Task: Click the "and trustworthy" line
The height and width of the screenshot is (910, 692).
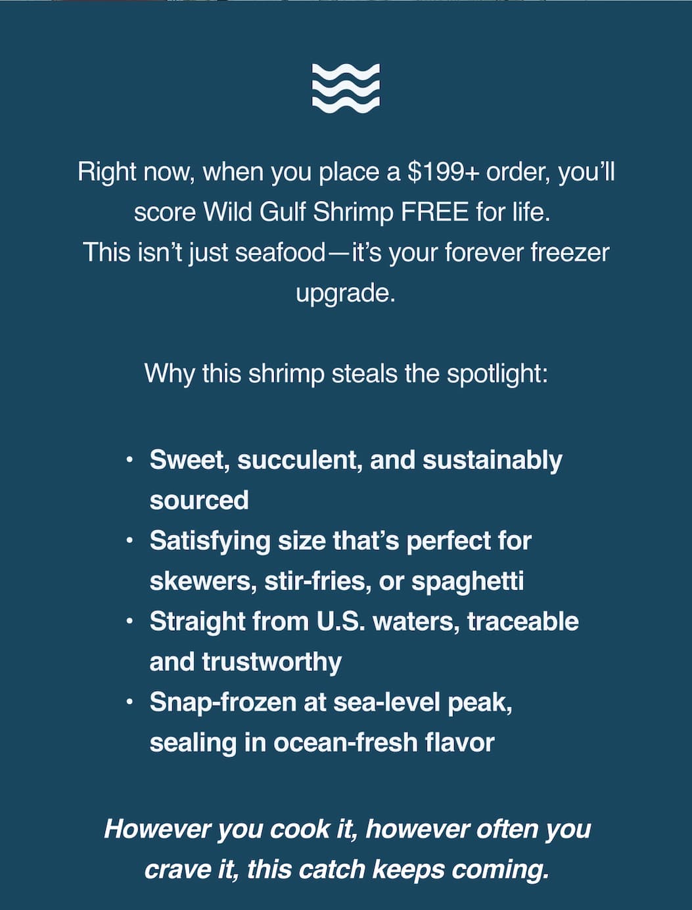Action: (245, 662)
